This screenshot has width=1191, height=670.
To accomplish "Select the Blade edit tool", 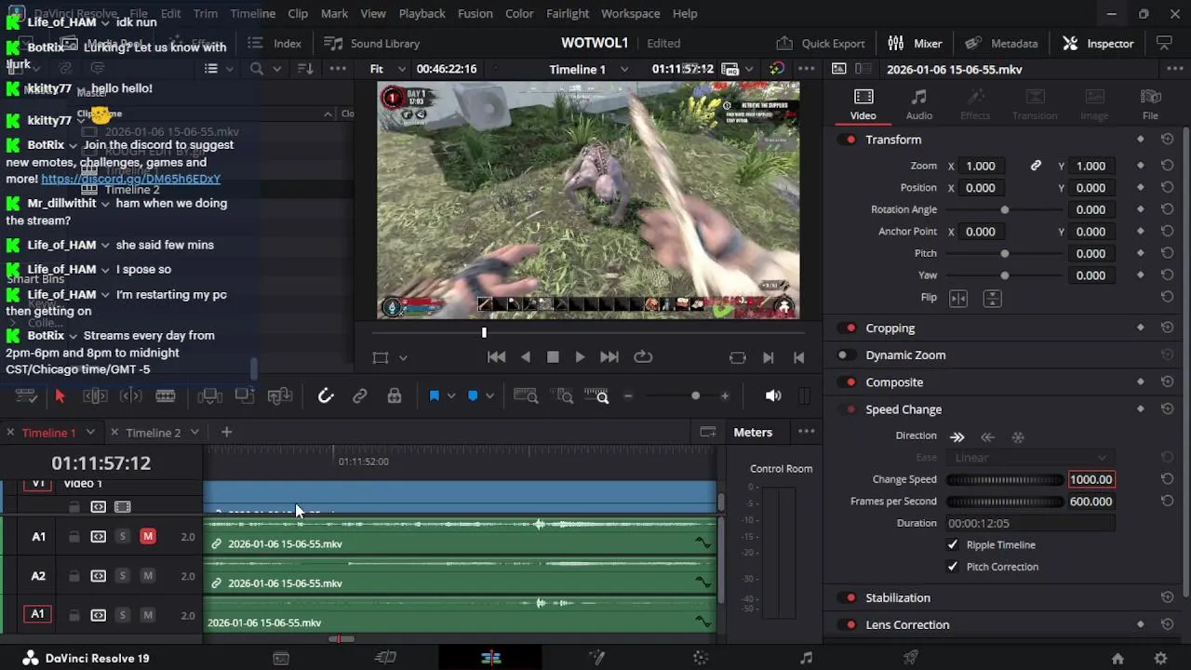I will tap(166, 396).
